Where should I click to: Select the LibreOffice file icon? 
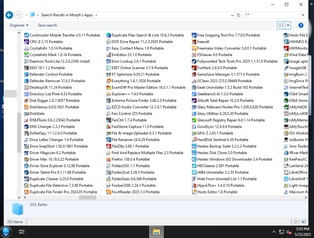286,172
